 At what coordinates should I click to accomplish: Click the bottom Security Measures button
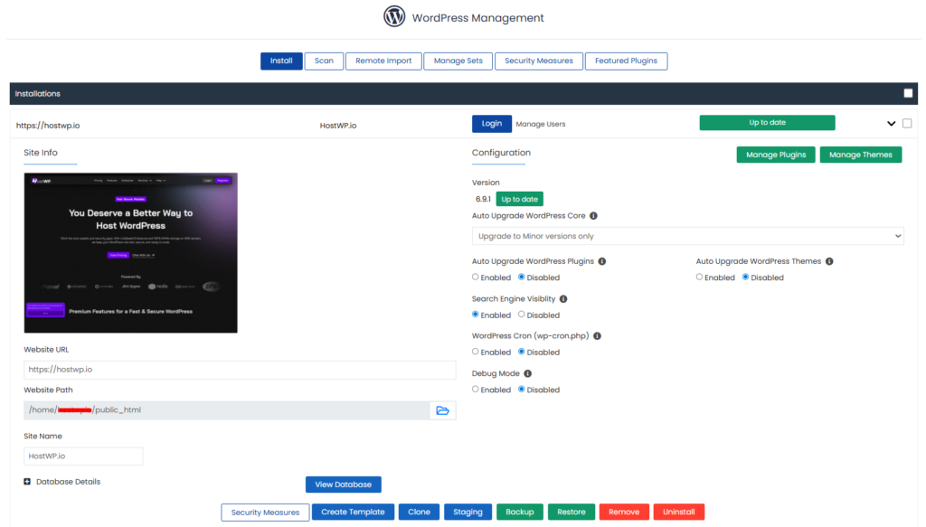(265, 513)
